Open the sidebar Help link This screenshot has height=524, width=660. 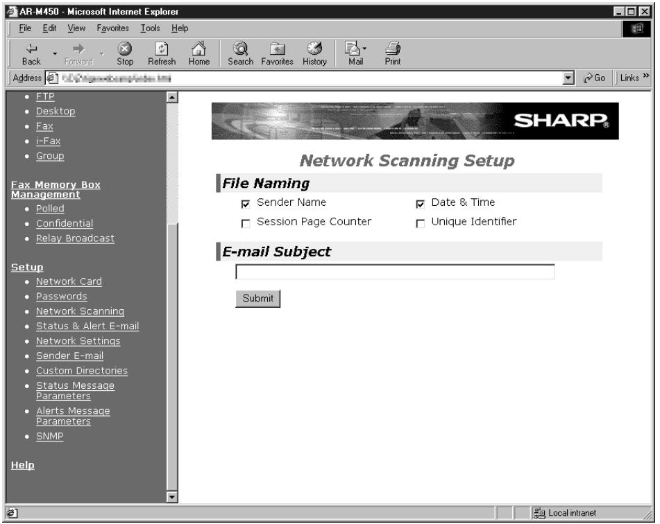pos(23,465)
